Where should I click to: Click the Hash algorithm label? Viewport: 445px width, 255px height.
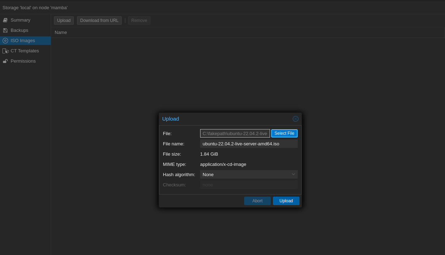pyautogui.click(x=179, y=175)
